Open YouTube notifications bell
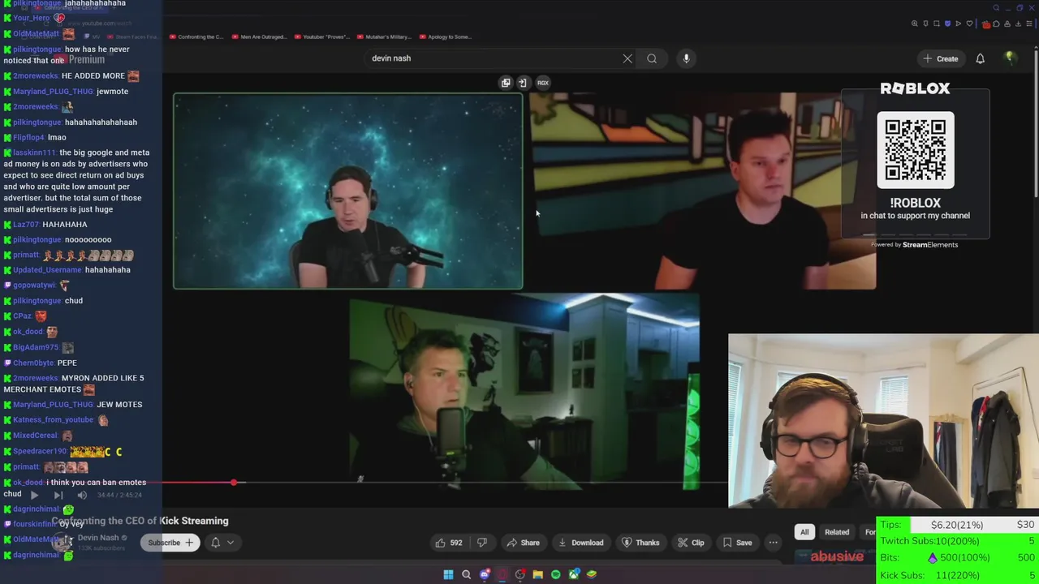 [980, 58]
